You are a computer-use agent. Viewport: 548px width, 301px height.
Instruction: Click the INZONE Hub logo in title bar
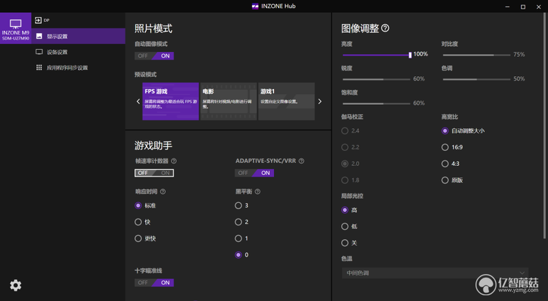point(255,6)
